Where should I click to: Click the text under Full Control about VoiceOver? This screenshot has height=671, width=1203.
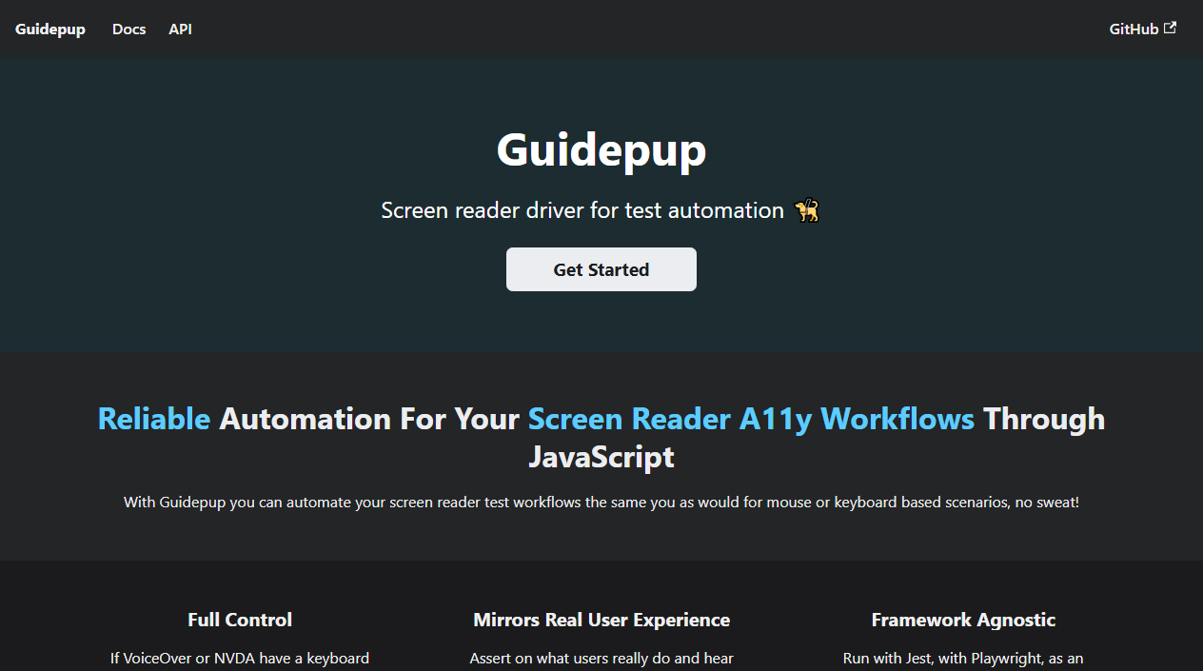(239, 658)
